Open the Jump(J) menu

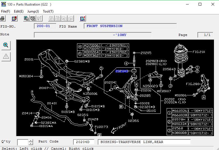pos(33,11)
